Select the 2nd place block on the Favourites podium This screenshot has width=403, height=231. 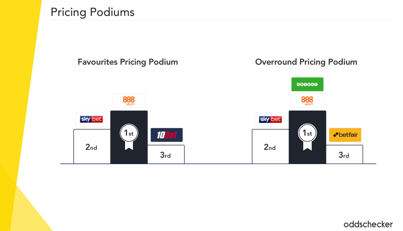[92, 147]
